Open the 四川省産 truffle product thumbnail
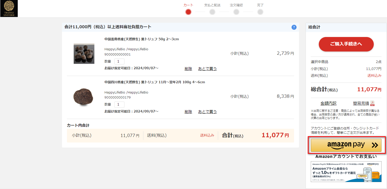The image size is (387, 189). pos(84,97)
